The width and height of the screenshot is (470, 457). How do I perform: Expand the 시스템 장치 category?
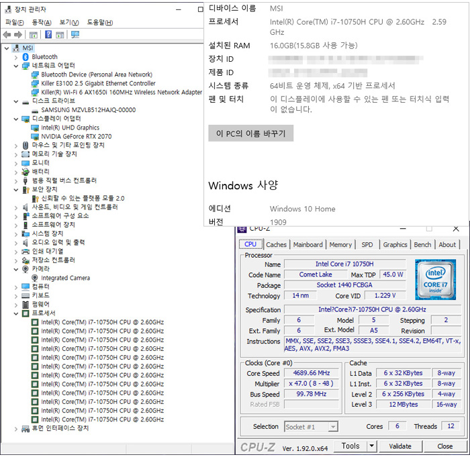[x=16, y=234]
